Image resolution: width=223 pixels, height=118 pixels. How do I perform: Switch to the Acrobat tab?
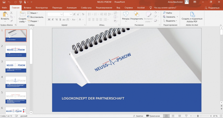(x=141, y=8)
